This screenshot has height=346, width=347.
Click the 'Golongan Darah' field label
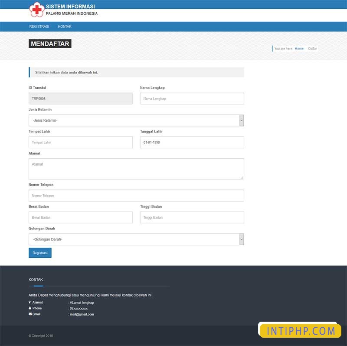click(x=42, y=229)
